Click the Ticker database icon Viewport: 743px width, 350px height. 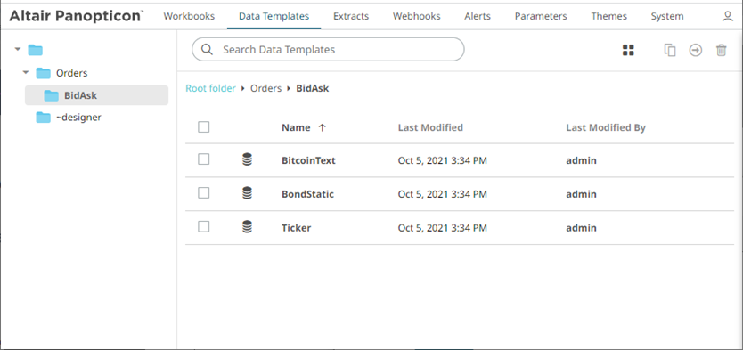point(247,227)
